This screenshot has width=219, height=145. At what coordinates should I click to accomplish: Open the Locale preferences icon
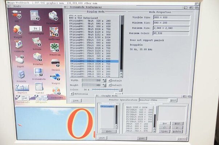[37, 43]
